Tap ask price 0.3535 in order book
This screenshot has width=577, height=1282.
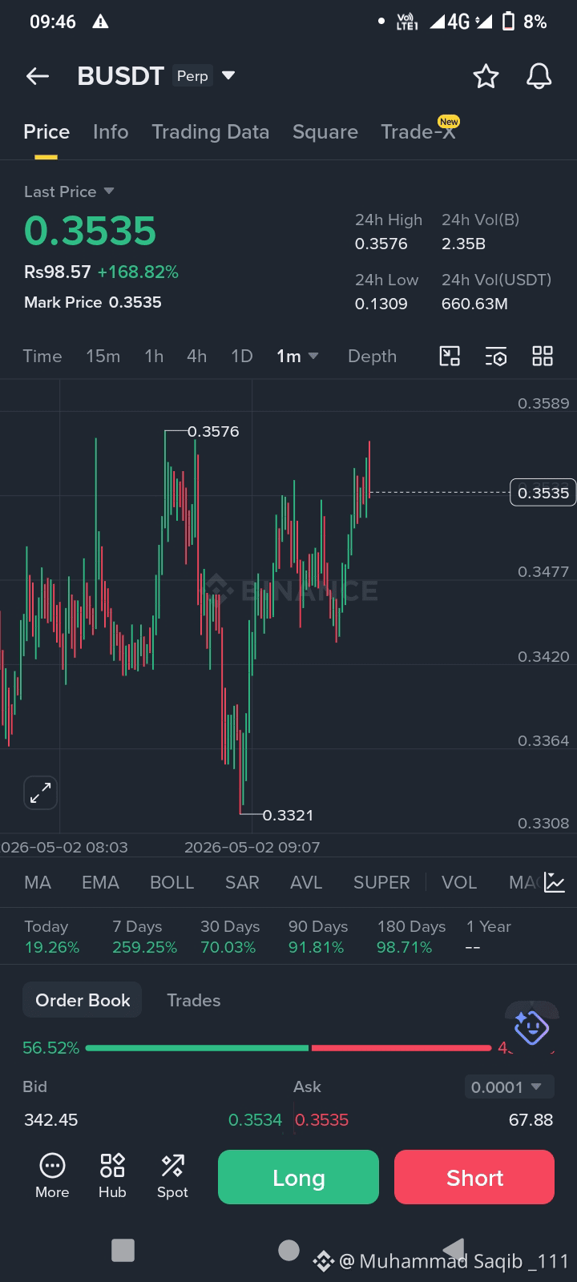tap(322, 1120)
